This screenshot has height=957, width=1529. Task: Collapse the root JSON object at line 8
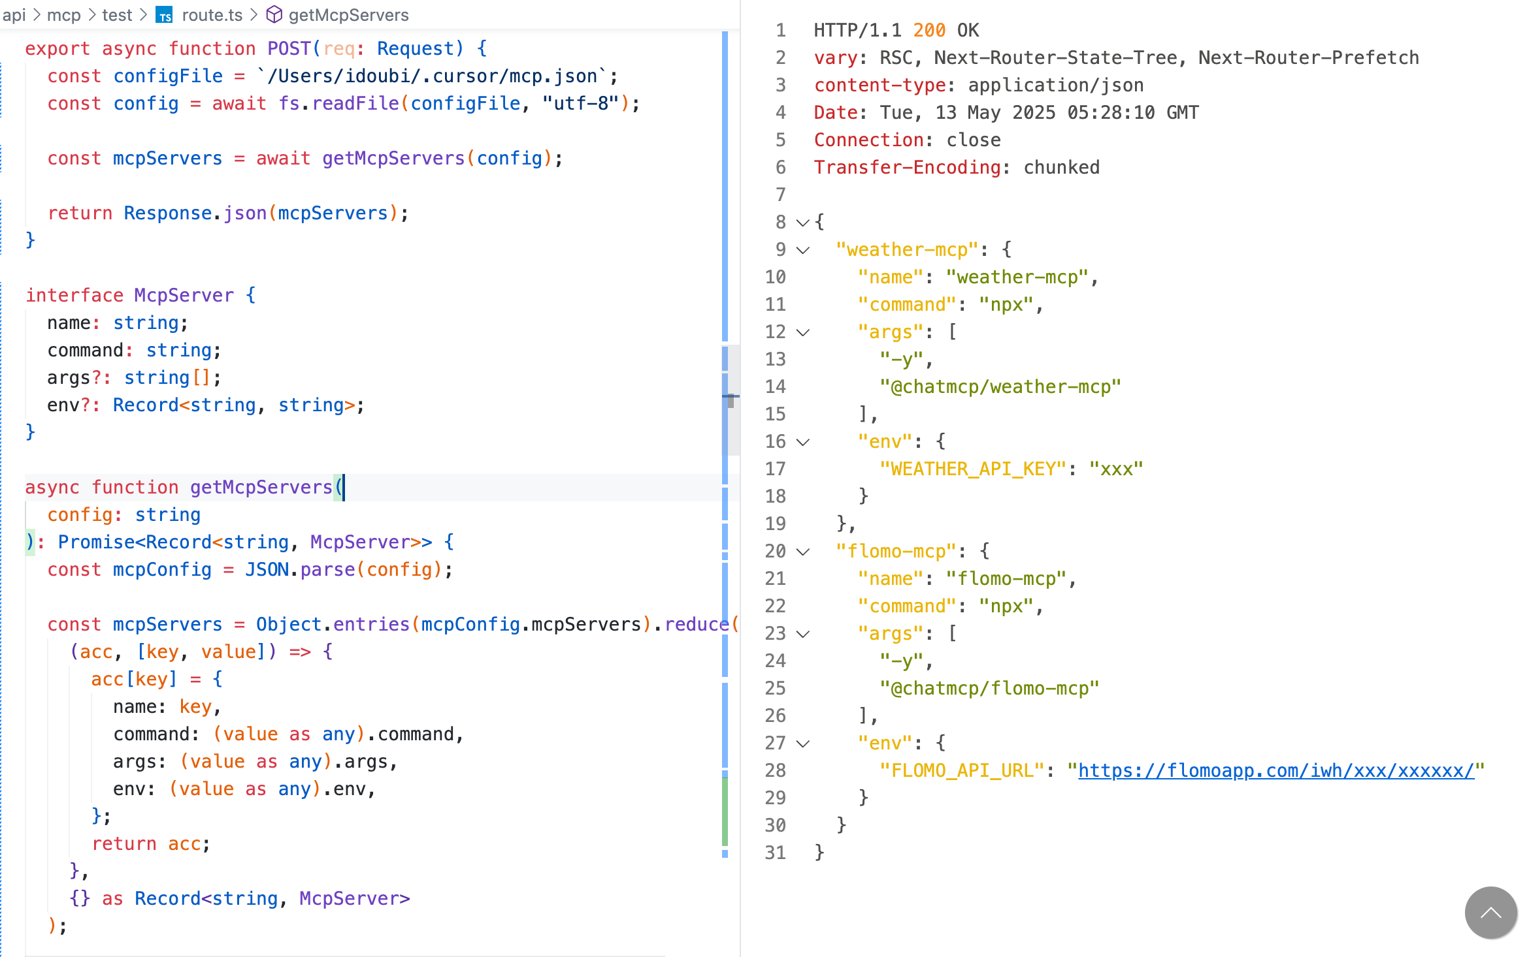coord(803,223)
